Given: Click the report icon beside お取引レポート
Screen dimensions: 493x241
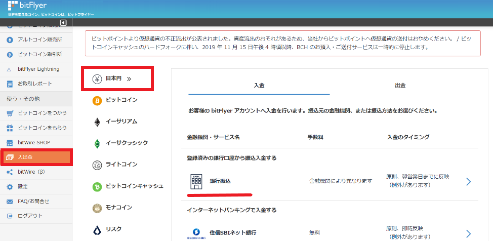Looking at the screenshot, I should tap(10, 84).
